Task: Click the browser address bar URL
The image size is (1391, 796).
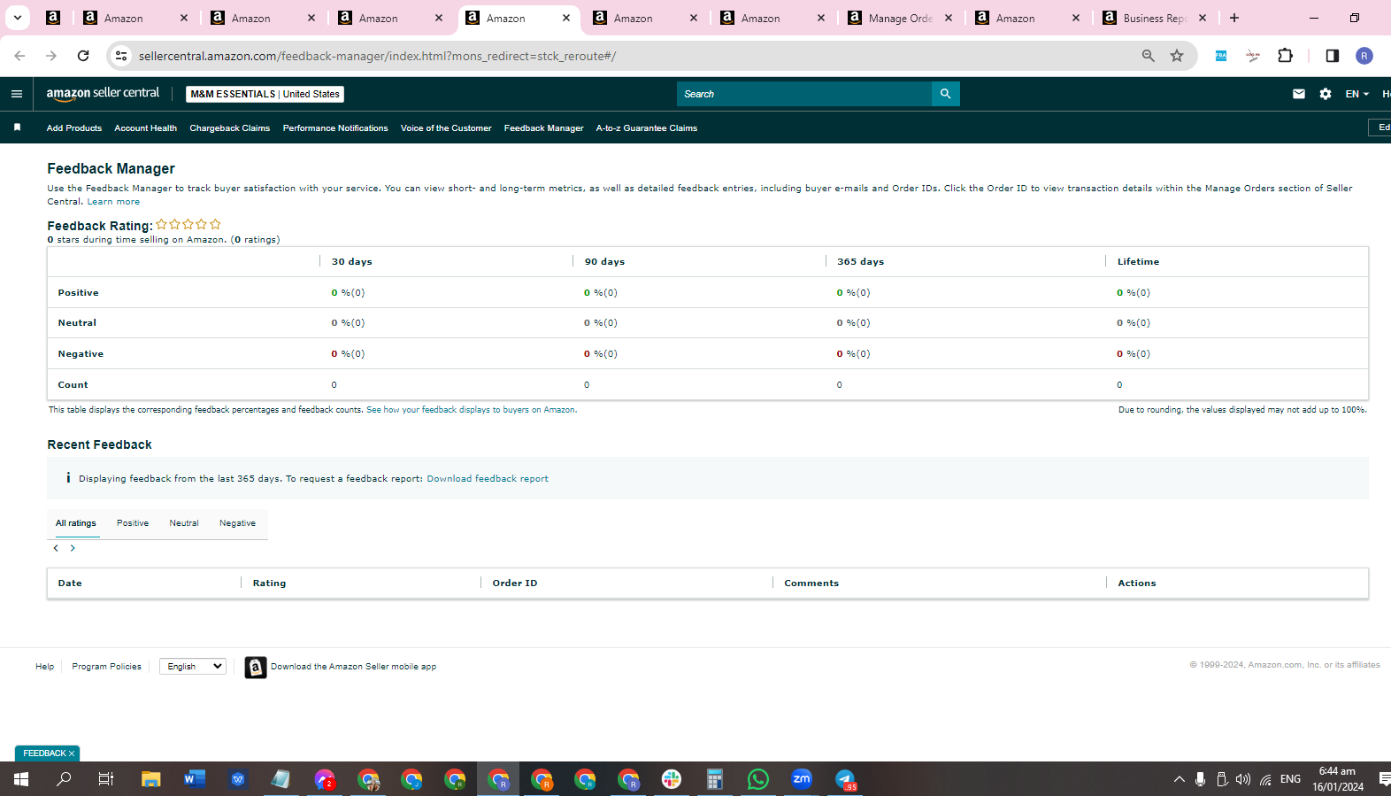Action: 377,56
